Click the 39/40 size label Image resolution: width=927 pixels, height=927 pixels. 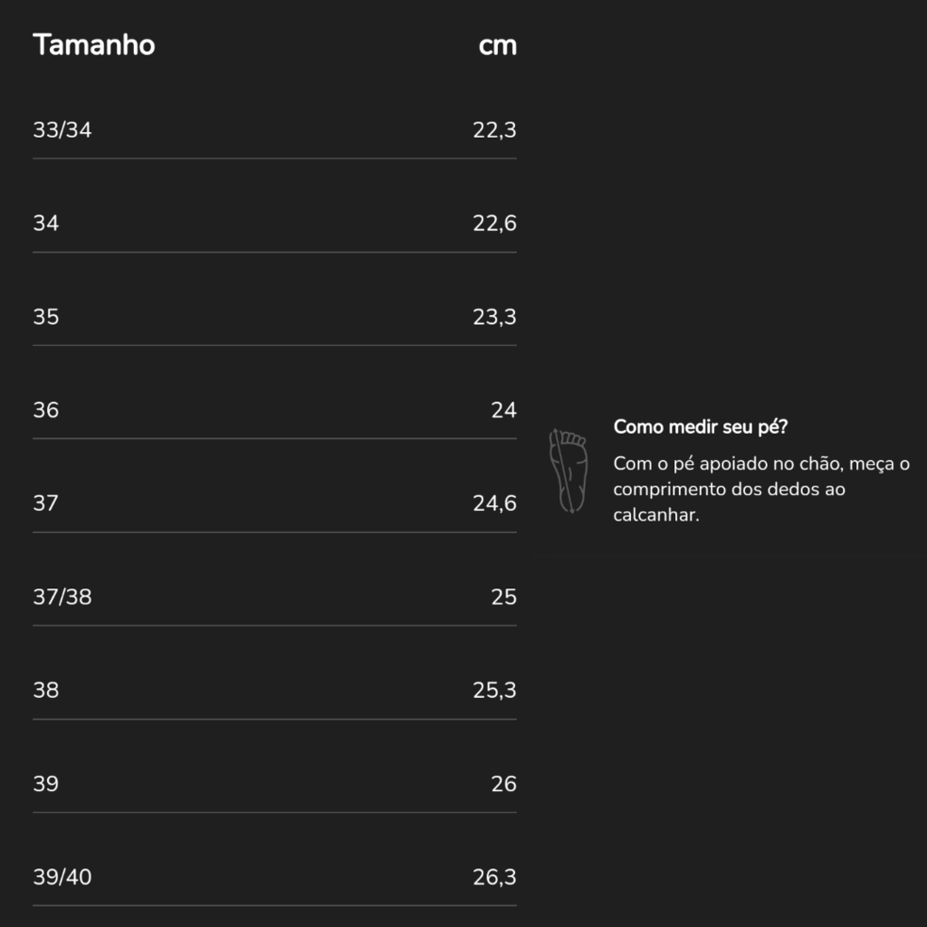coord(62,877)
